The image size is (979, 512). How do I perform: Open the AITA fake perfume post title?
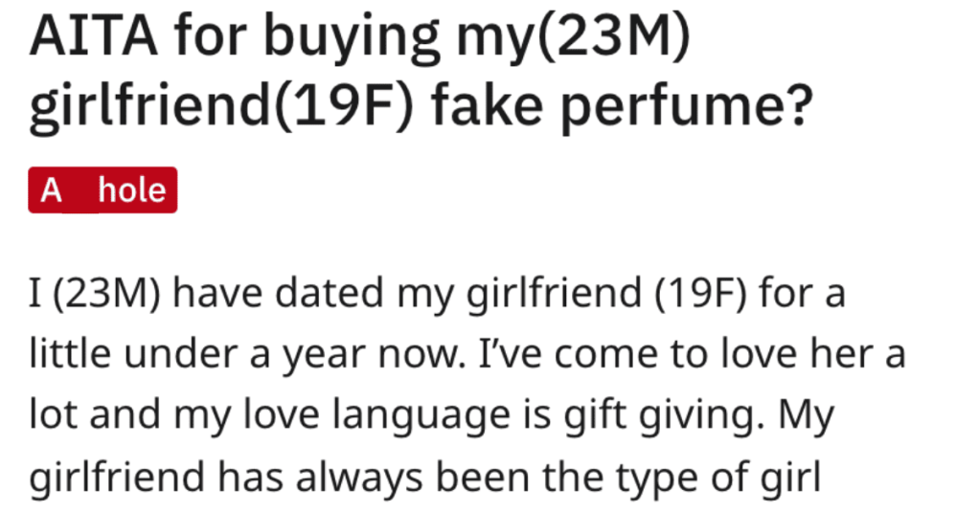click(422, 71)
